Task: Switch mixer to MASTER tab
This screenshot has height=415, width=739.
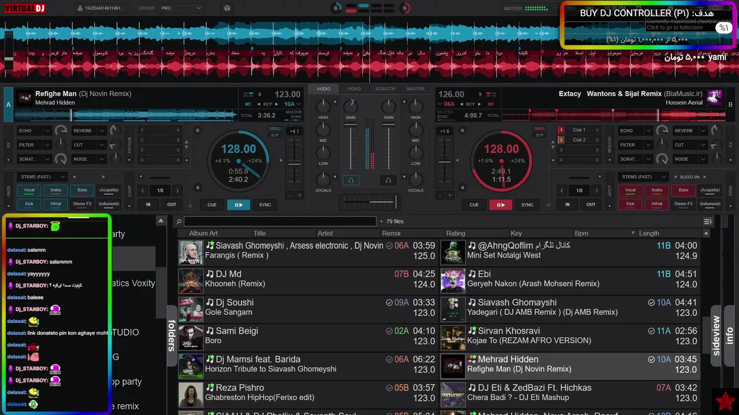Action: pos(416,89)
